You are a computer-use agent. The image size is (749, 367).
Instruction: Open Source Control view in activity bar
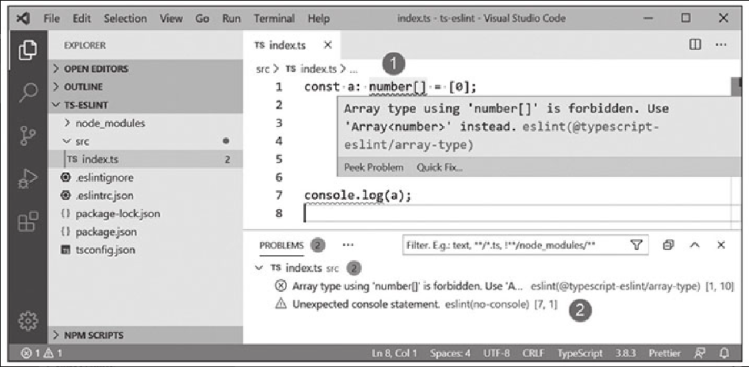[x=28, y=136]
